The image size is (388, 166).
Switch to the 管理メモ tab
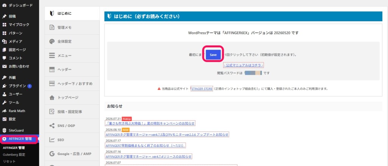coord(72,28)
